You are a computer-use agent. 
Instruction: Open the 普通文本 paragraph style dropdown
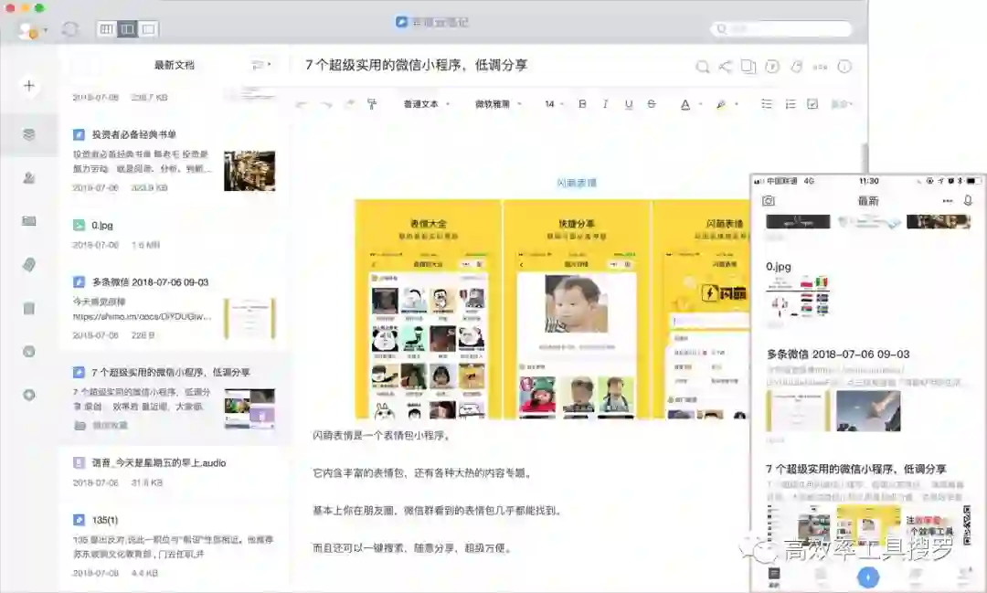coord(427,104)
